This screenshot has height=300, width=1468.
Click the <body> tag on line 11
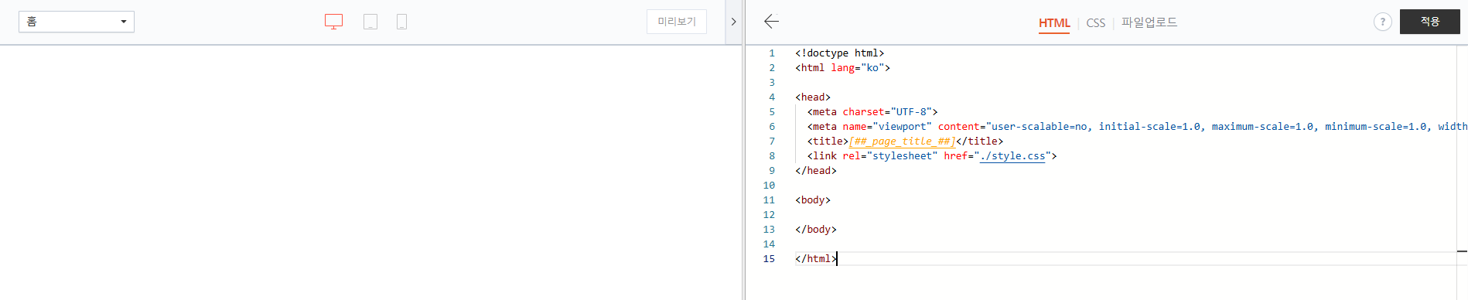click(x=813, y=200)
